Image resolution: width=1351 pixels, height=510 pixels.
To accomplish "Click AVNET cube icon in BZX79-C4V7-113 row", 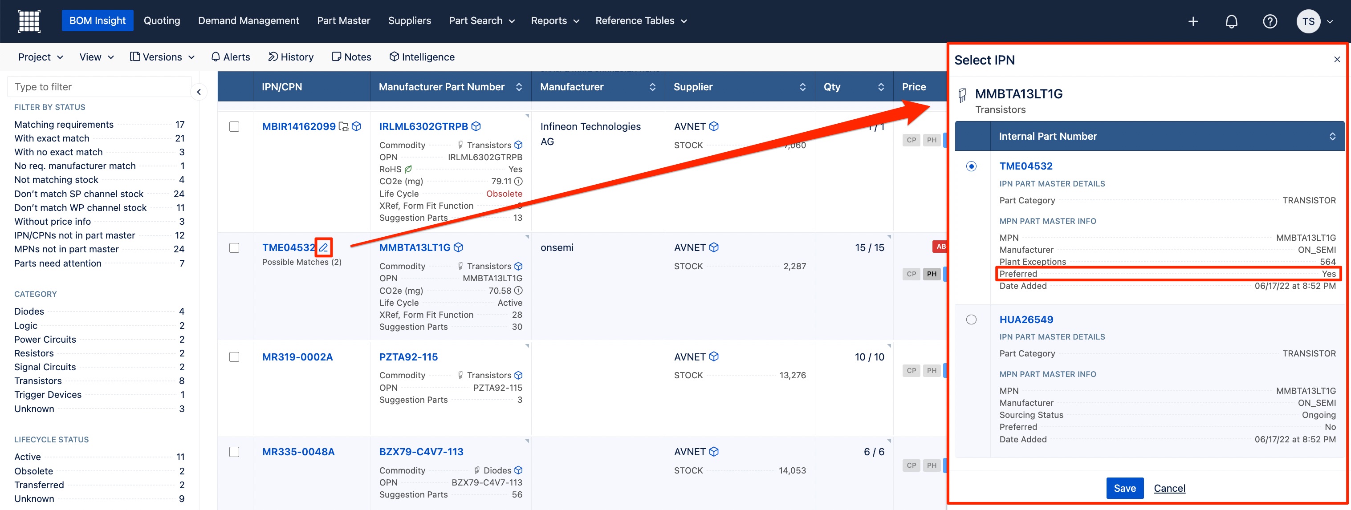I will 714,451.
